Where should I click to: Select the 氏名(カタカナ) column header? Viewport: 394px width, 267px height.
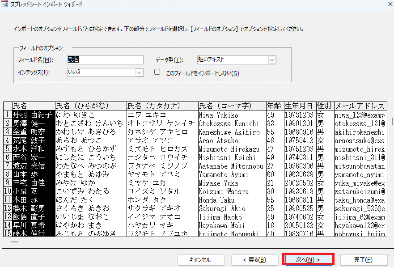(x=162, y=106)
